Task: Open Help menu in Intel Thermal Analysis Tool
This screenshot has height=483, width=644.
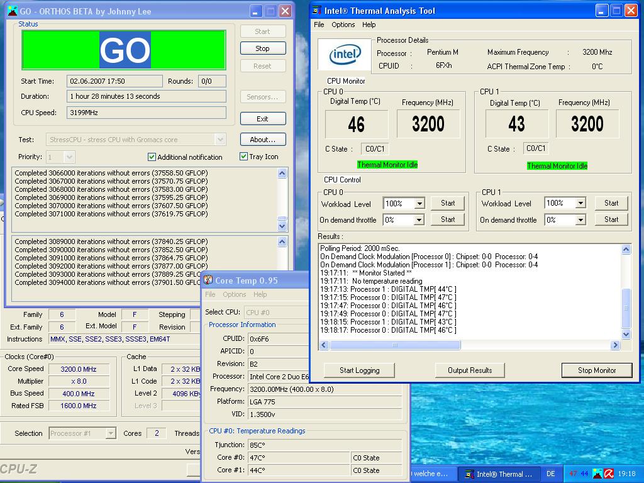Action: [369, 25]
